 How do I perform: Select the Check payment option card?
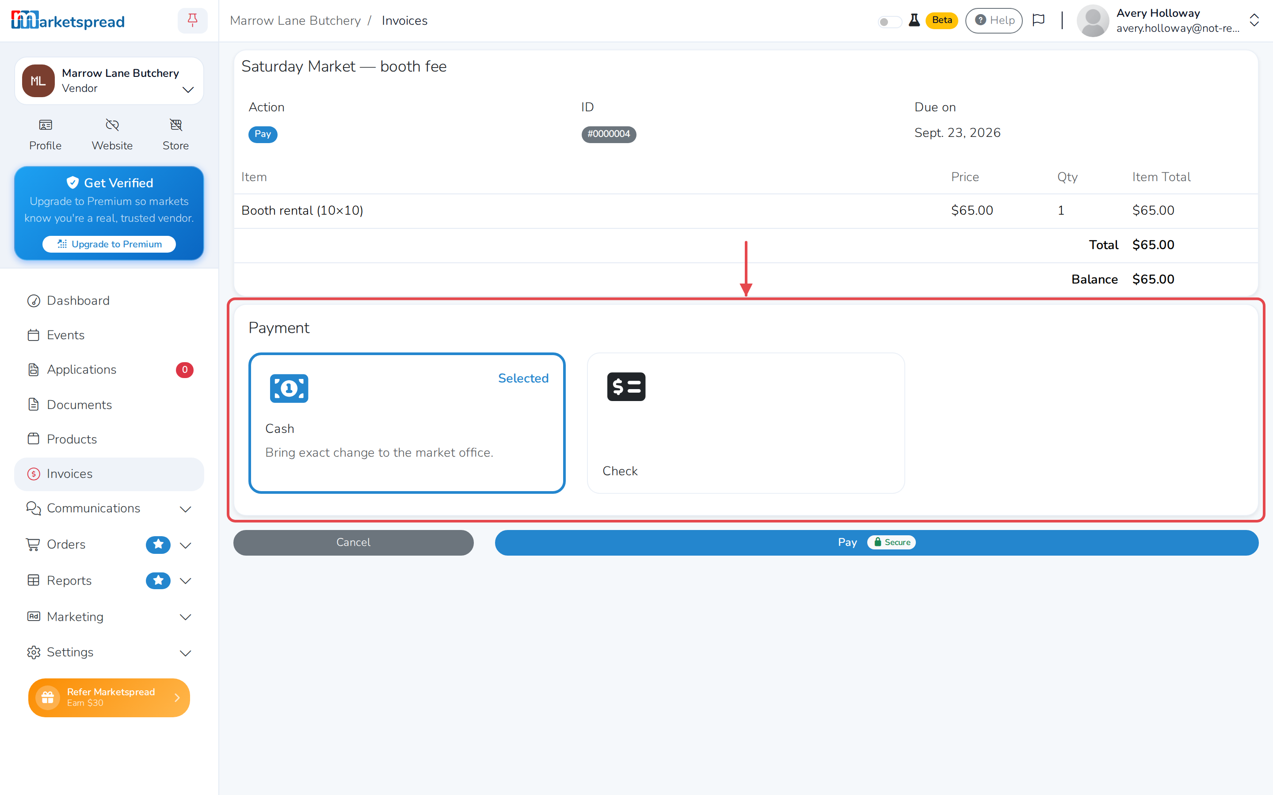pos(745,423)
